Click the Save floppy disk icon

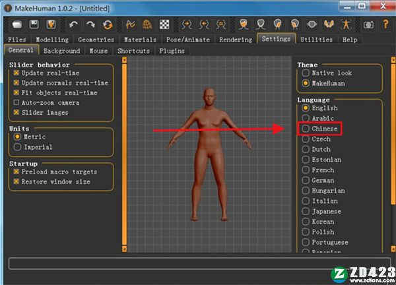(x=34, y=24)
